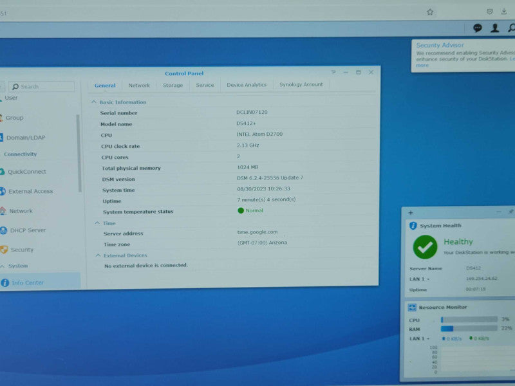The height and width of the screenshot is (386, 515).
Task: Click the System Health info icon
Action: (413, 226)
